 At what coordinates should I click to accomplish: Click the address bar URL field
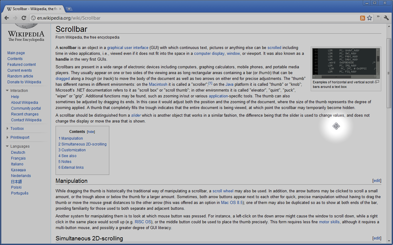pyautogui.click(x=196, y=18)
